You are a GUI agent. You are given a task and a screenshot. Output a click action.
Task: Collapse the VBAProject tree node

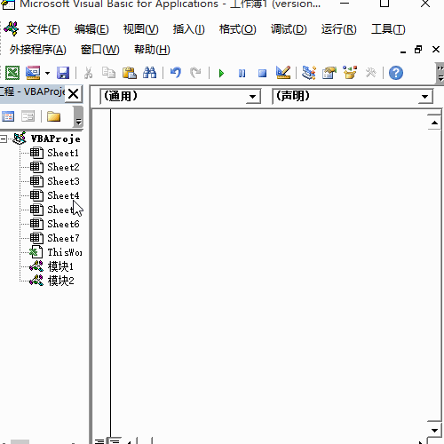pos(4,139)
